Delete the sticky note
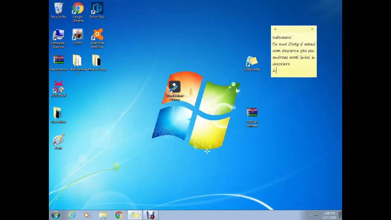This screenshot has width=391, height=220. [x=312, y=29]
